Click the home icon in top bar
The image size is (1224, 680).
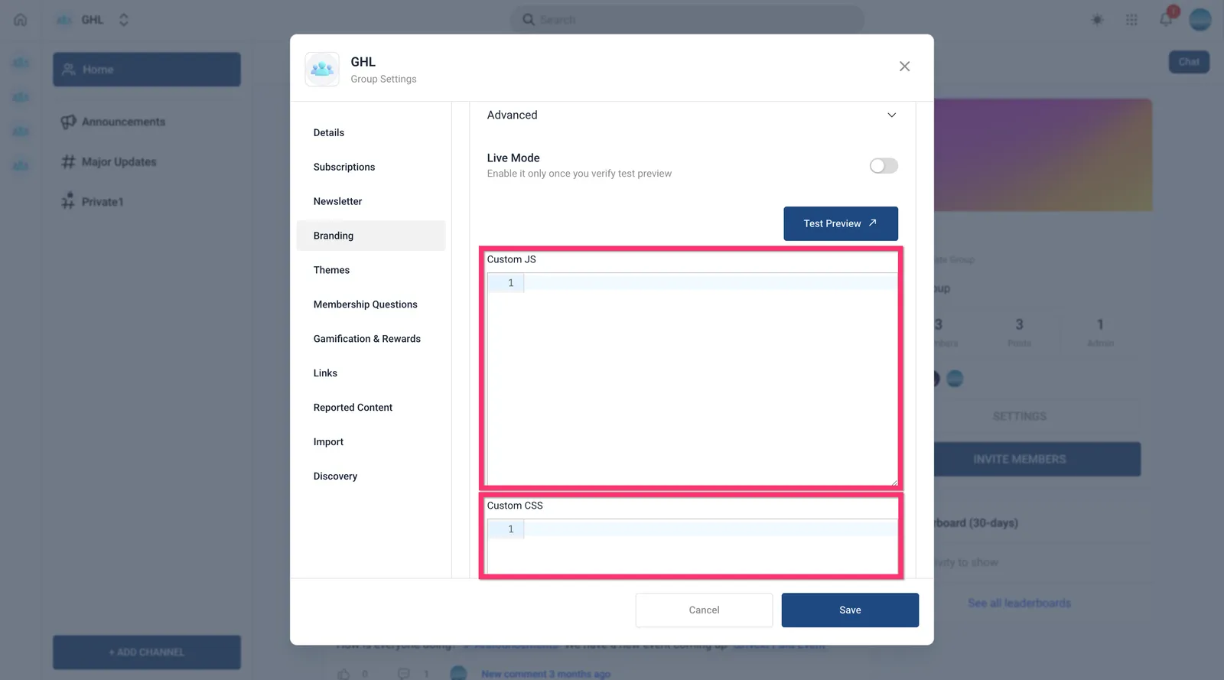pos(21,20)
